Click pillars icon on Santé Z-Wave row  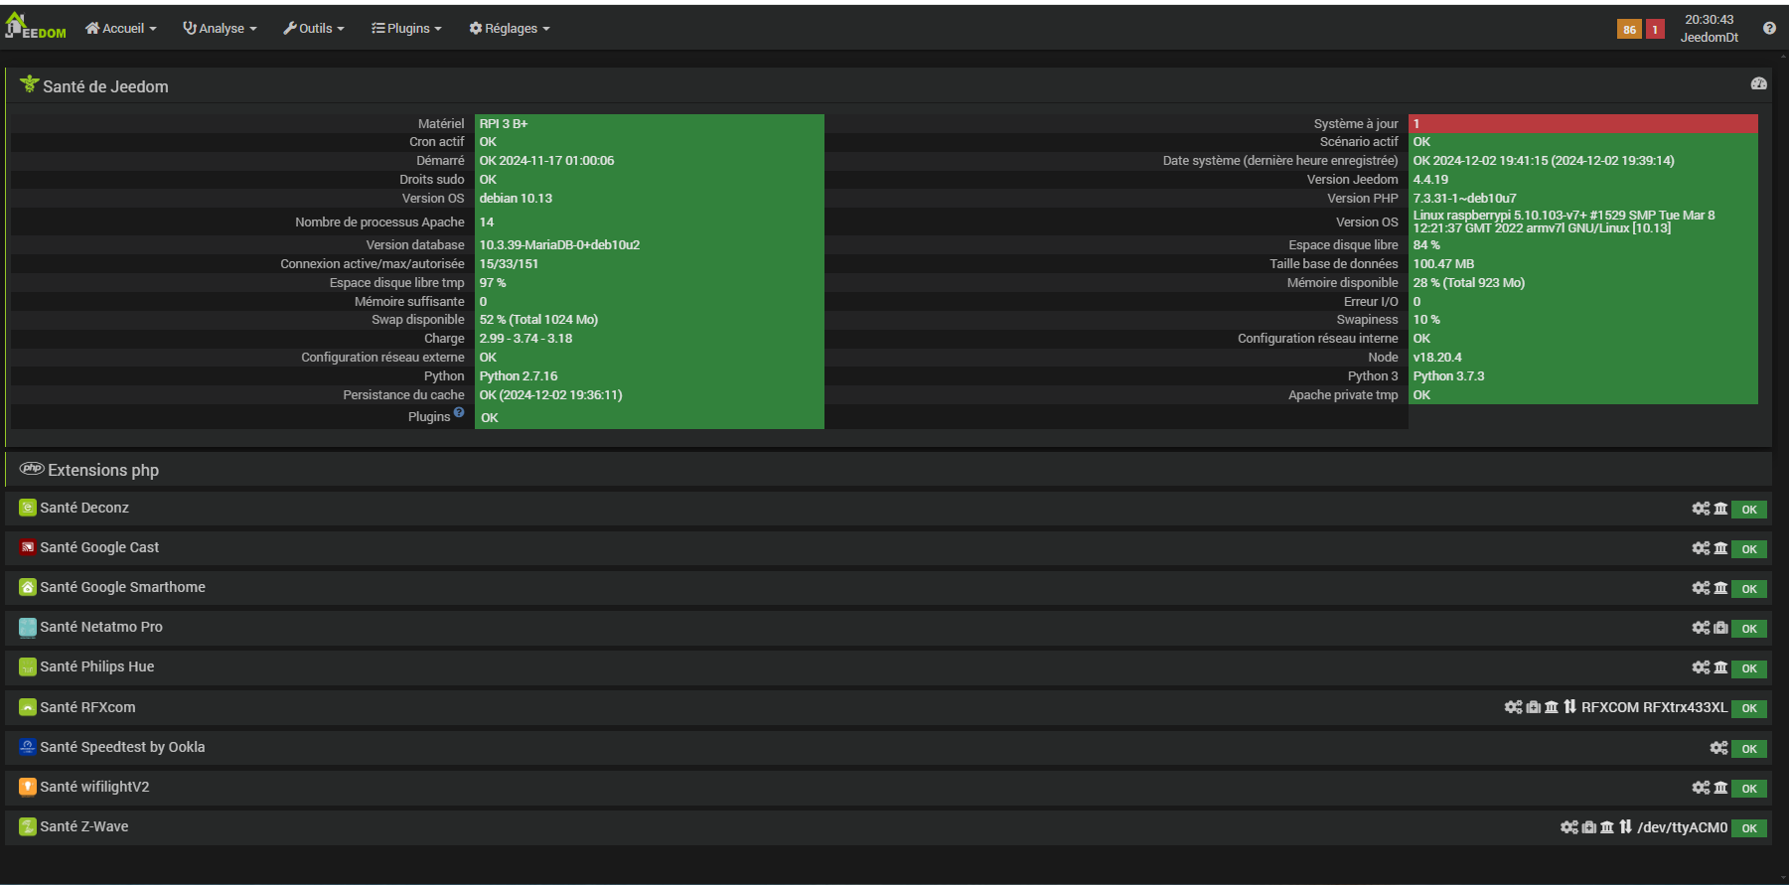(x=1607, y=827)
